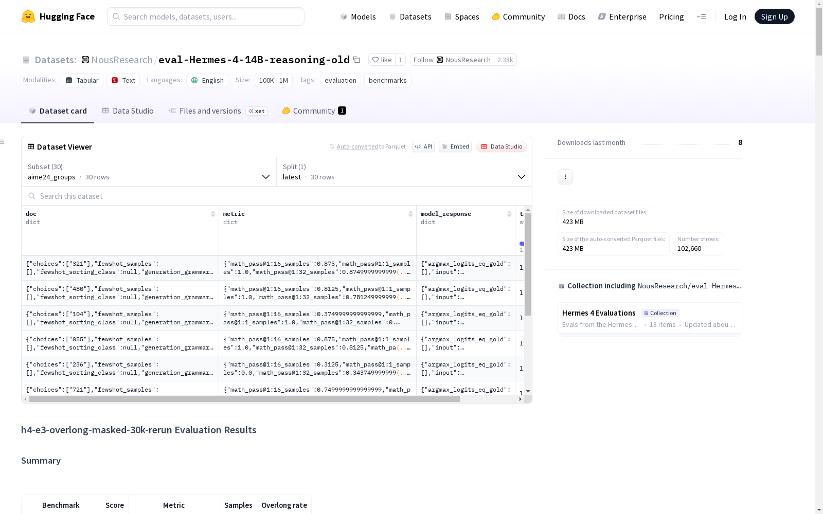Screen dimensions: 823x514
Task: Click the Embed button
Action: 455,146
